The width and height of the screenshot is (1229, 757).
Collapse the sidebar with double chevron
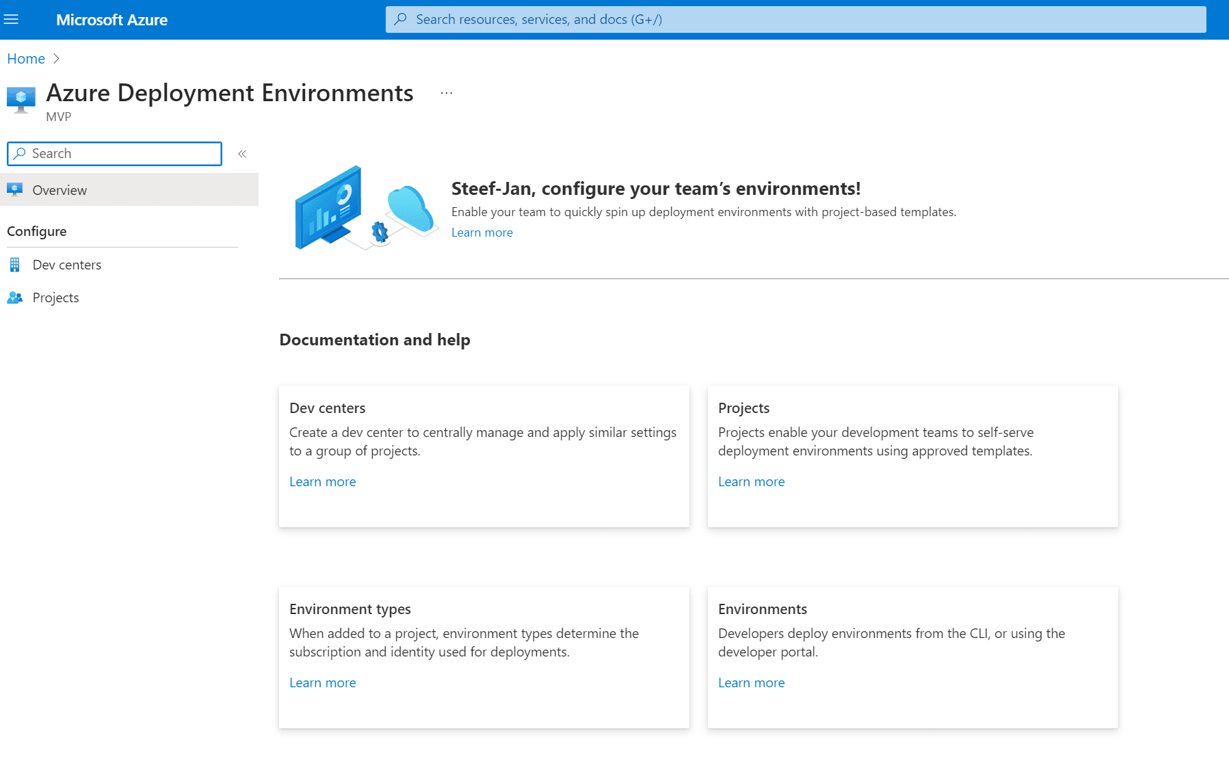tap(242, 154)
